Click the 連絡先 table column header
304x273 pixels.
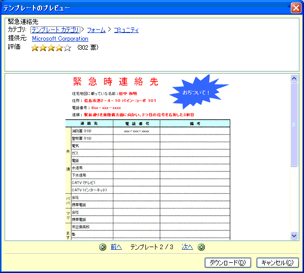pyautogui.click(x=89, y=123)
